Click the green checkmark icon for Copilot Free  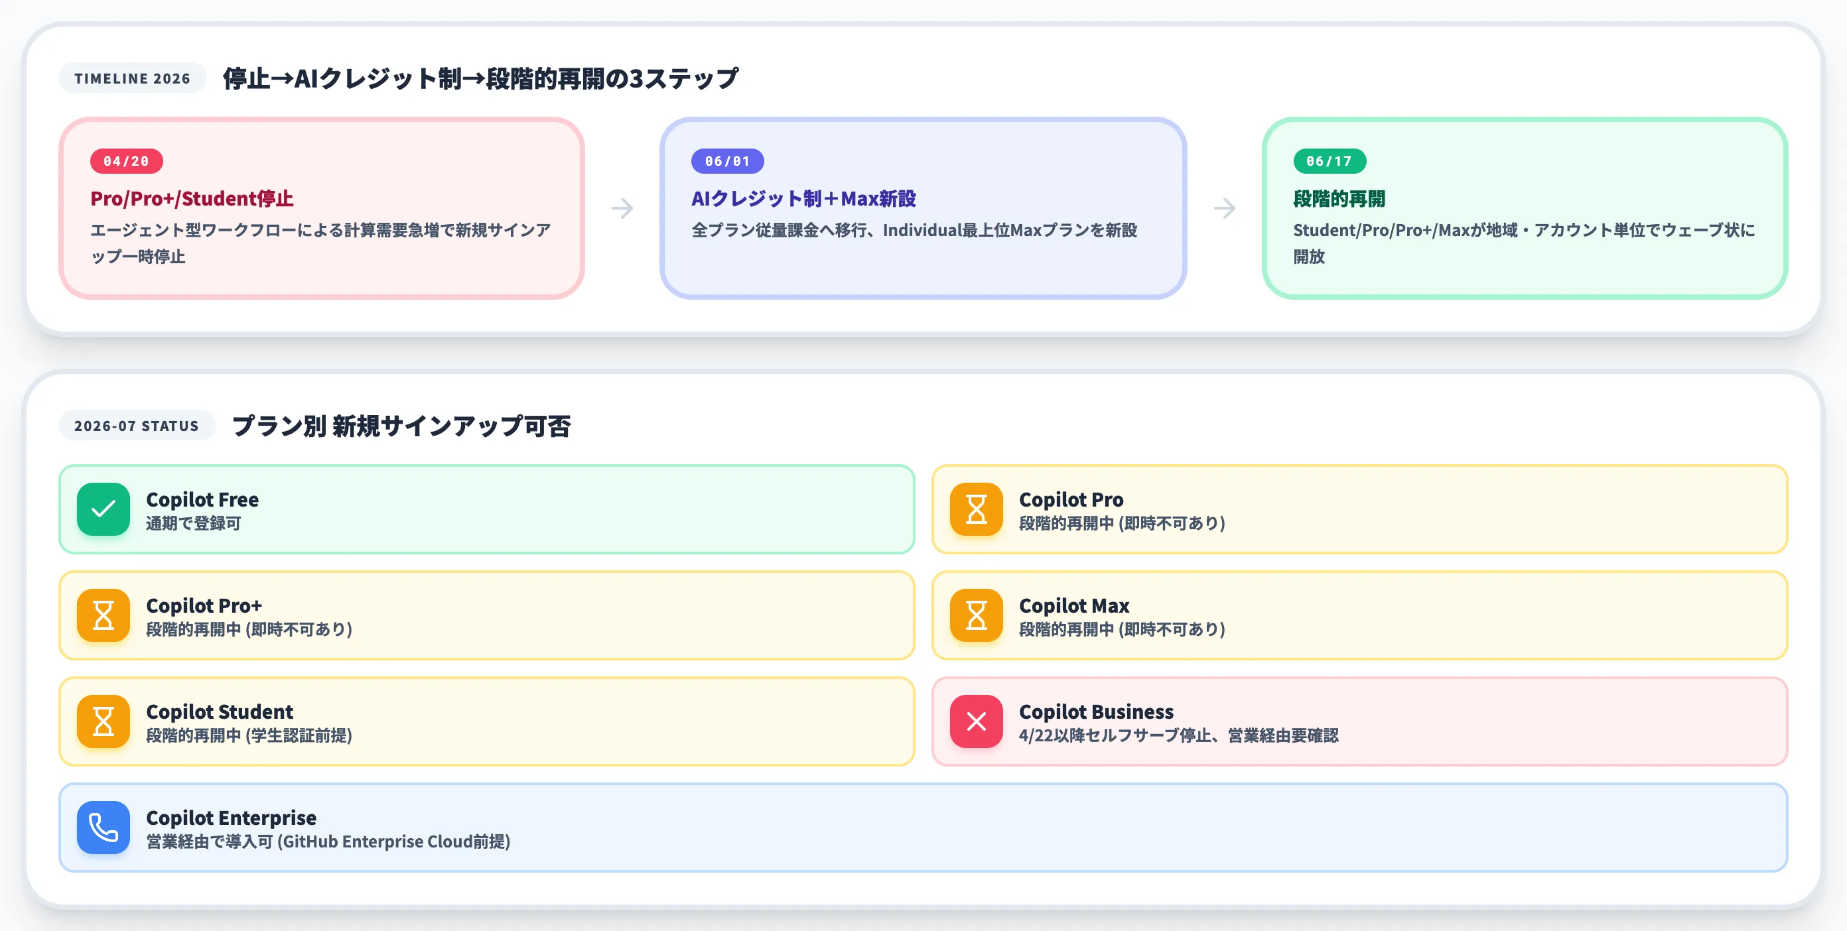103,509
